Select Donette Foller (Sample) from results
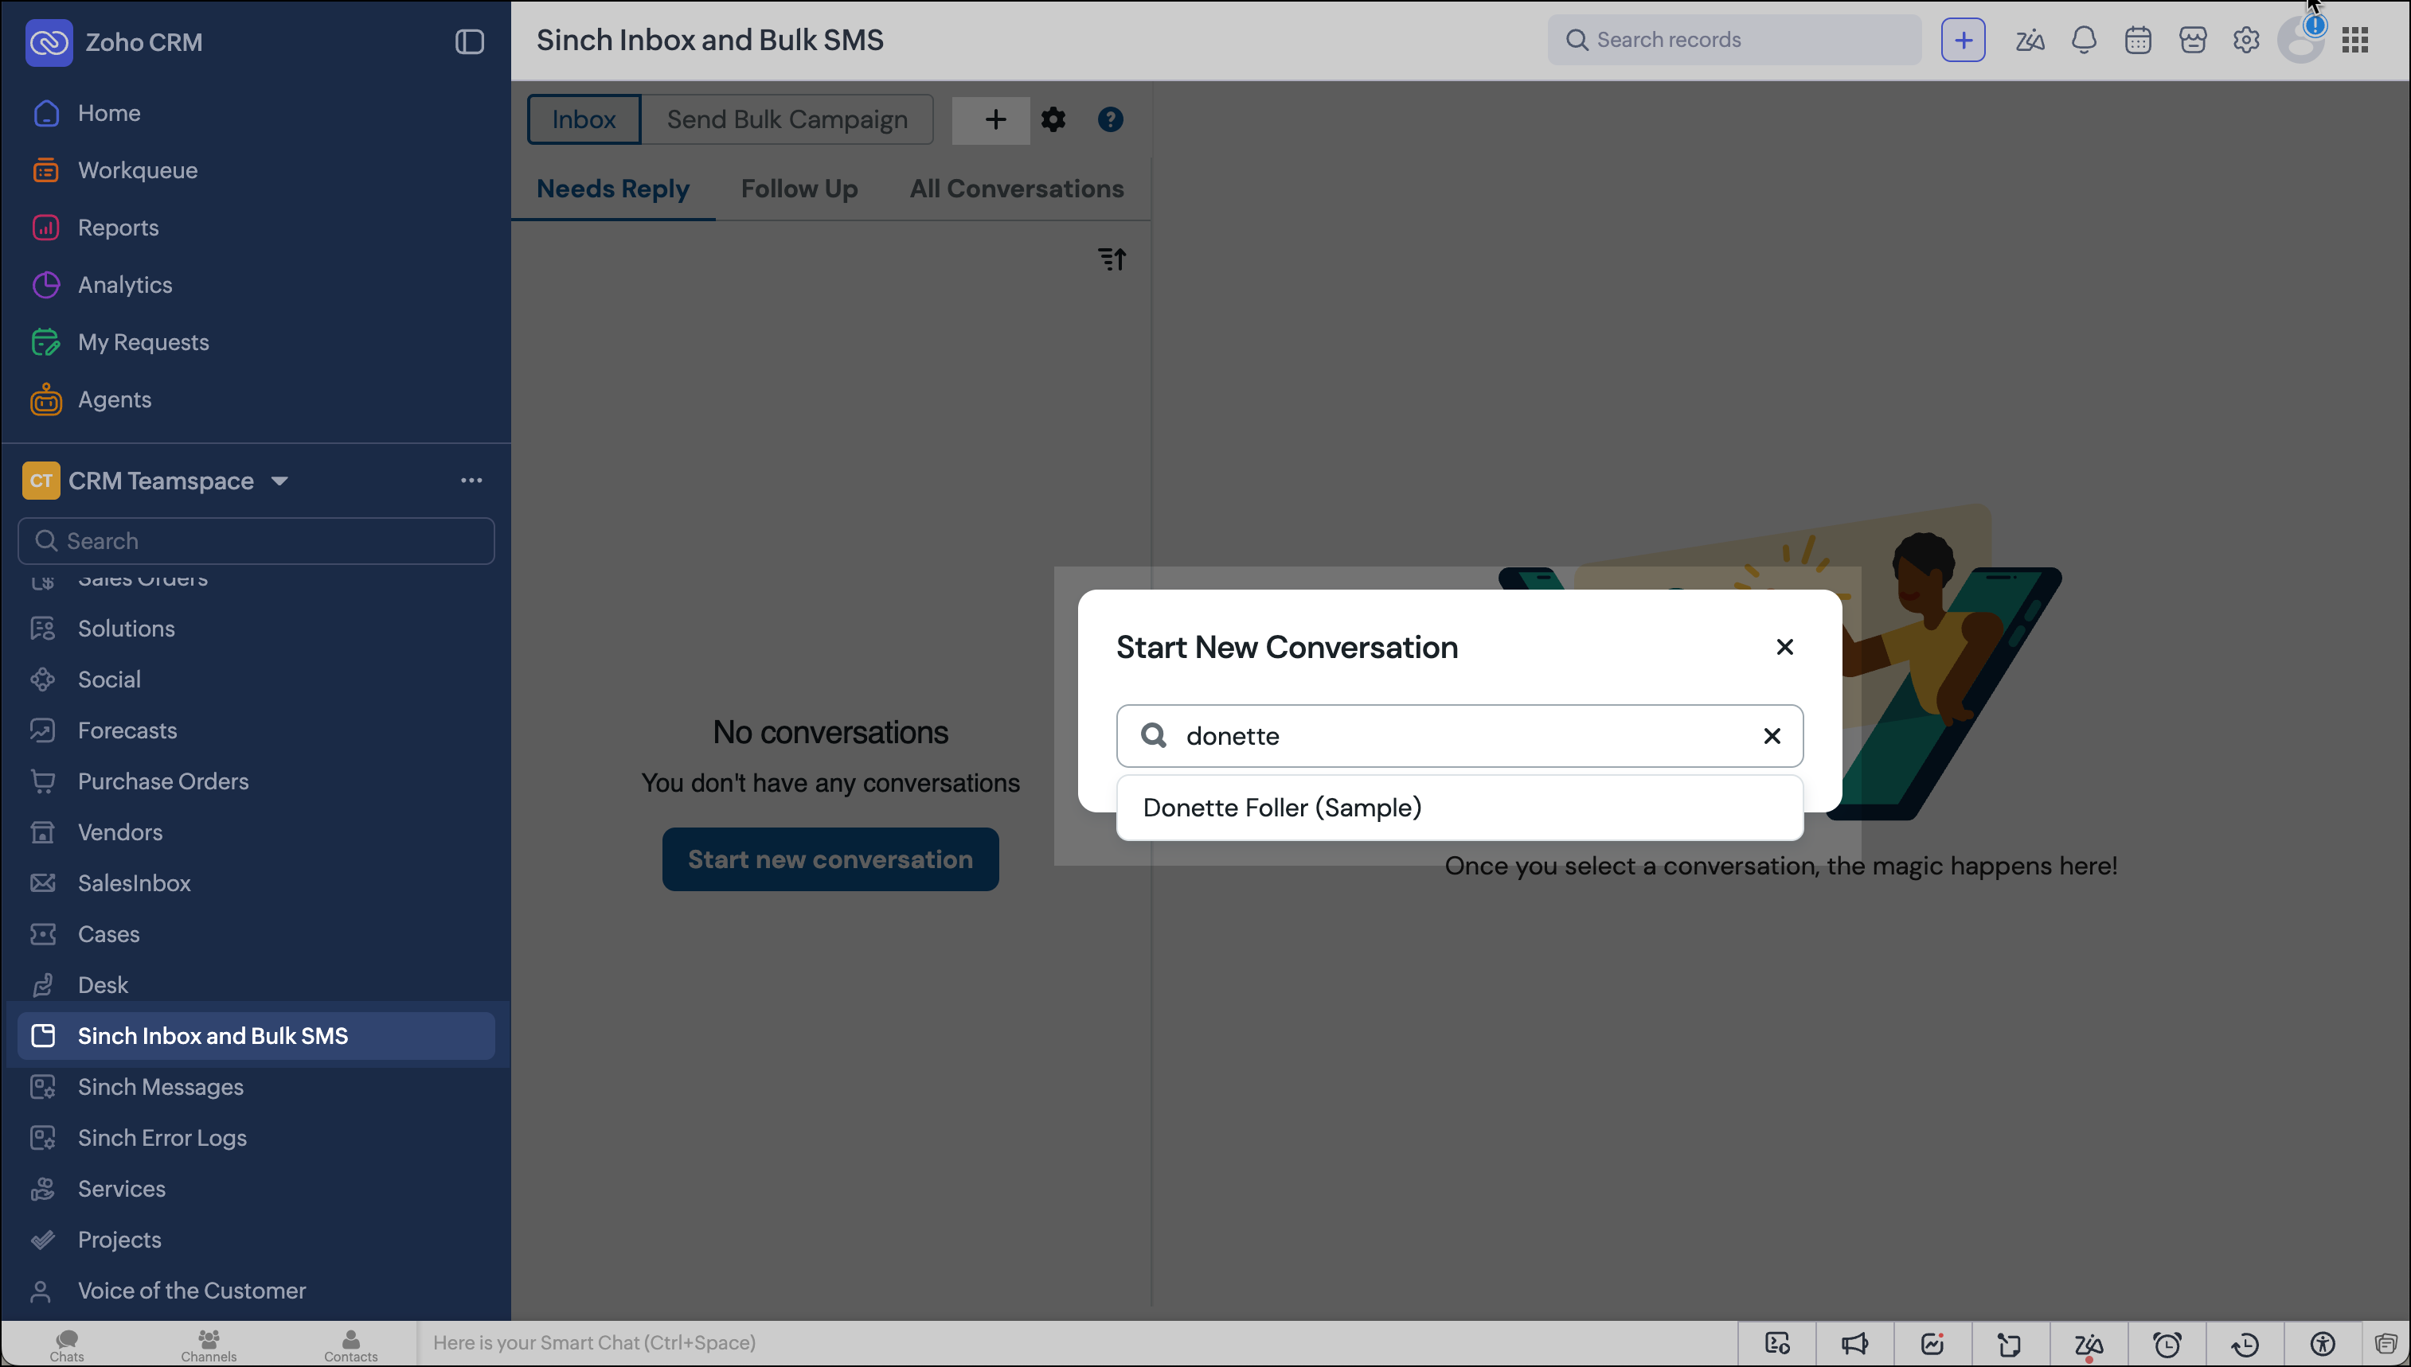 tap(1459, 808)
